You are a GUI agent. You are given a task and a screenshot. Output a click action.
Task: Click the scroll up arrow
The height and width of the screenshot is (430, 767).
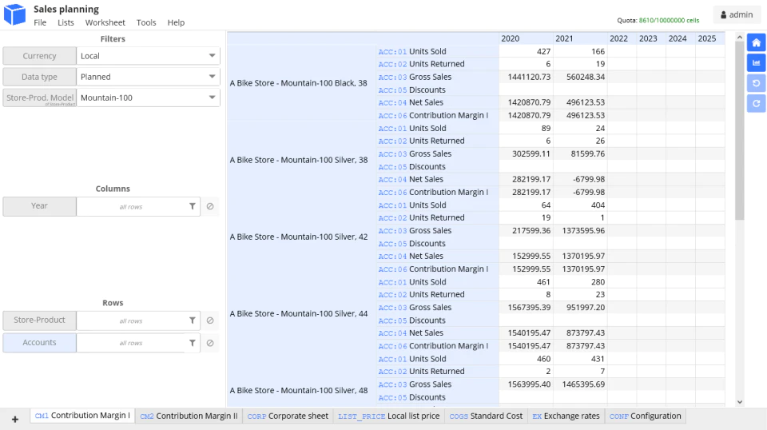(x=740, y=38)
